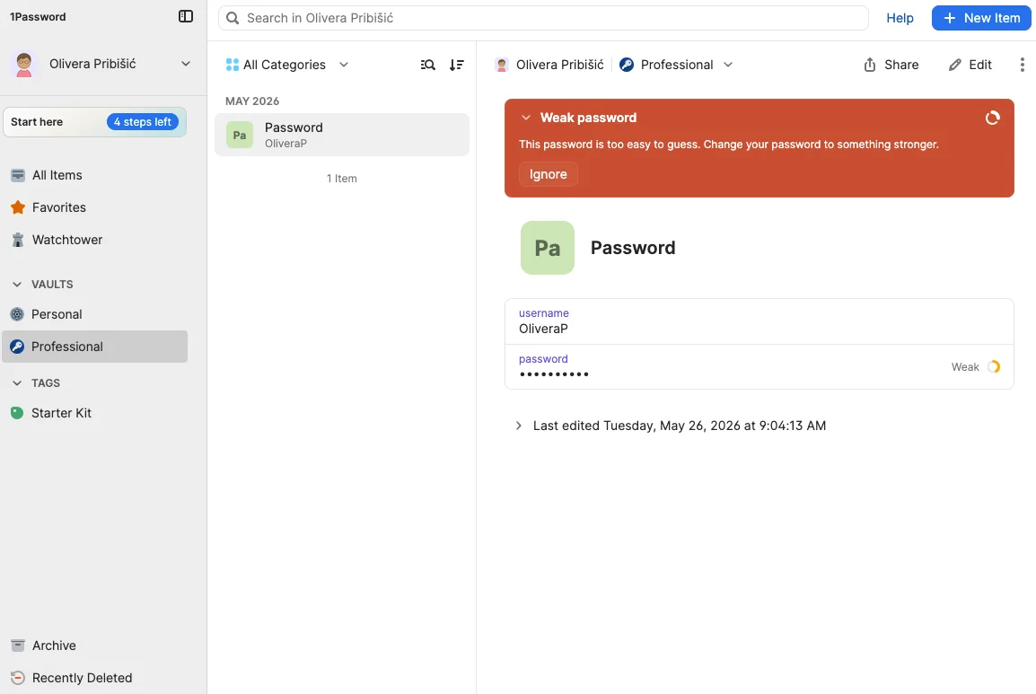Screen dimensions: 1036x694
Task: Click the Edit button label
Action: (979, 65)
